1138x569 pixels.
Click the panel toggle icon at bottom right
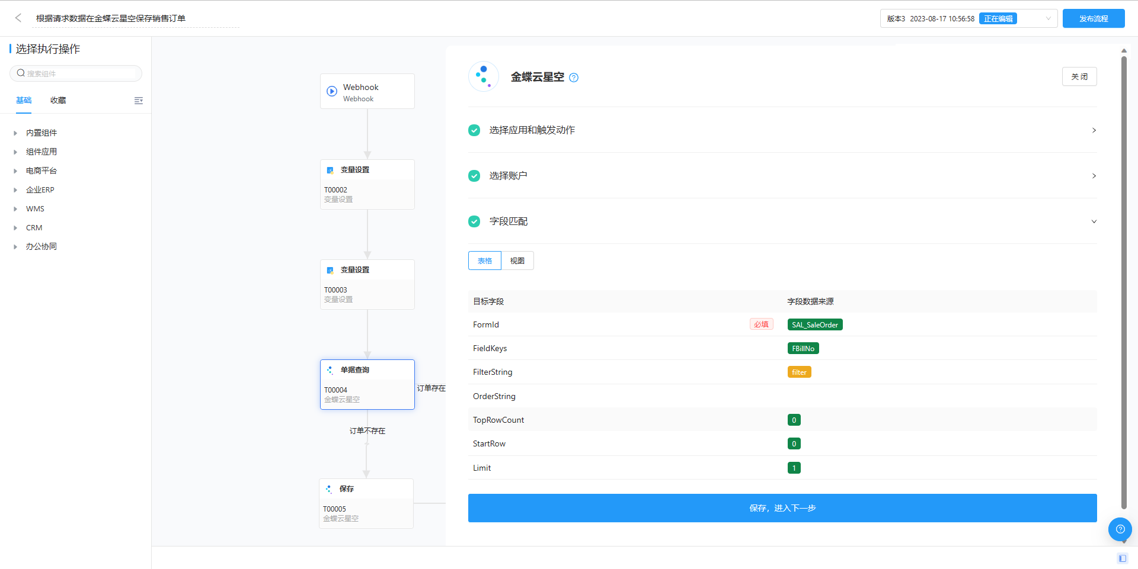pyautogui.click(x=1122, y=558)
